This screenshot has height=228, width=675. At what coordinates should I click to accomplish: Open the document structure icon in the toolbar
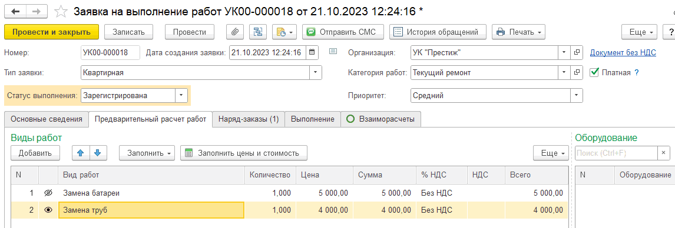coord(258,32)
